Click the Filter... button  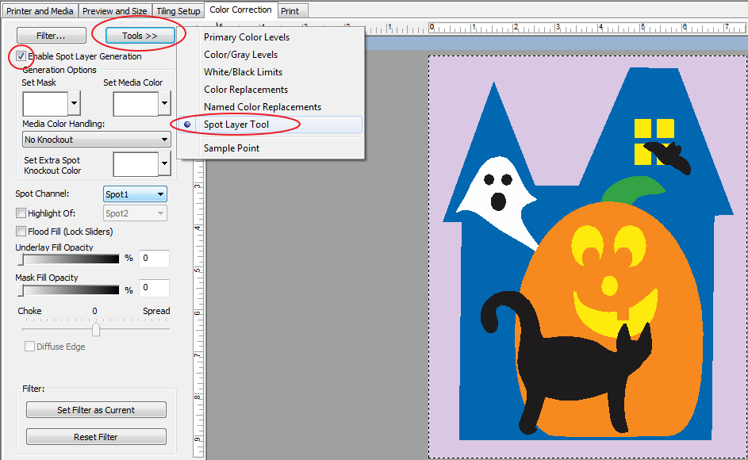pyautogui.click(x=51, y=36)
